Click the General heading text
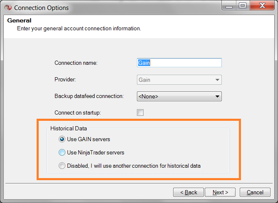The image size is (278, 203). pyautogui.click(x=20, y=20)
